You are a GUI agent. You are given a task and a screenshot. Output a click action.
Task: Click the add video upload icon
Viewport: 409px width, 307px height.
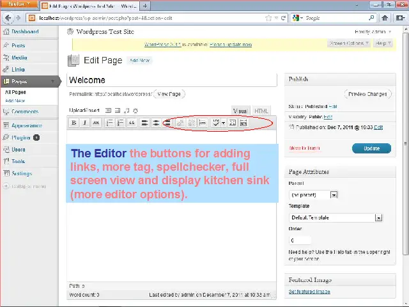coord(118,111)
